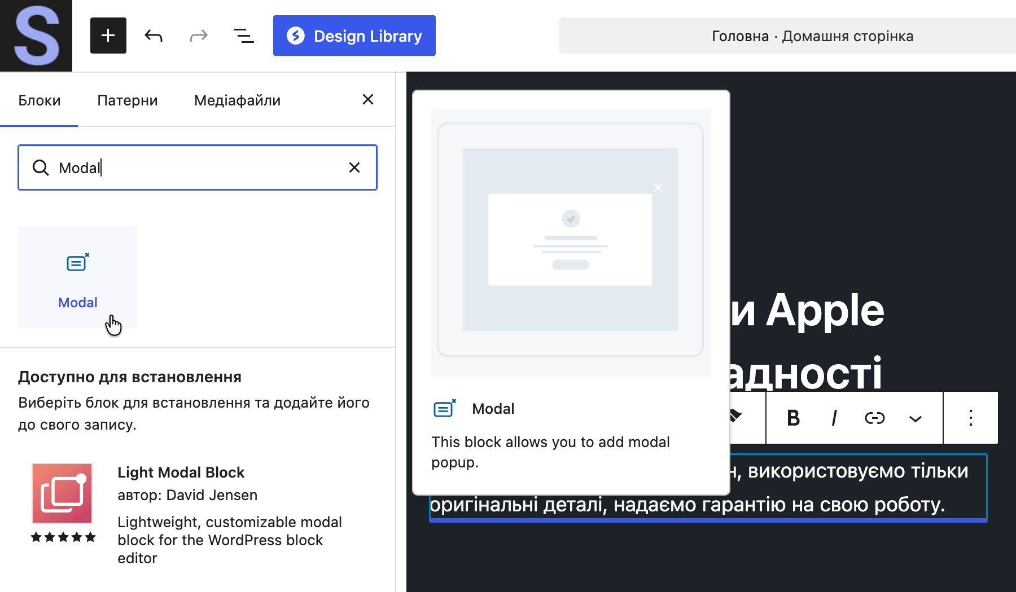The height and width of the screenshot is (592, 1016).
Task: Switch to the Блоки tab
Action: click(x=39, y=100)
